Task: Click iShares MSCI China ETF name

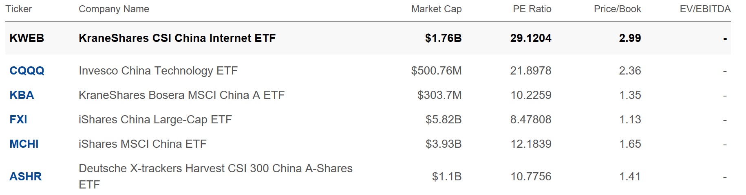Action: click(143, 144)
